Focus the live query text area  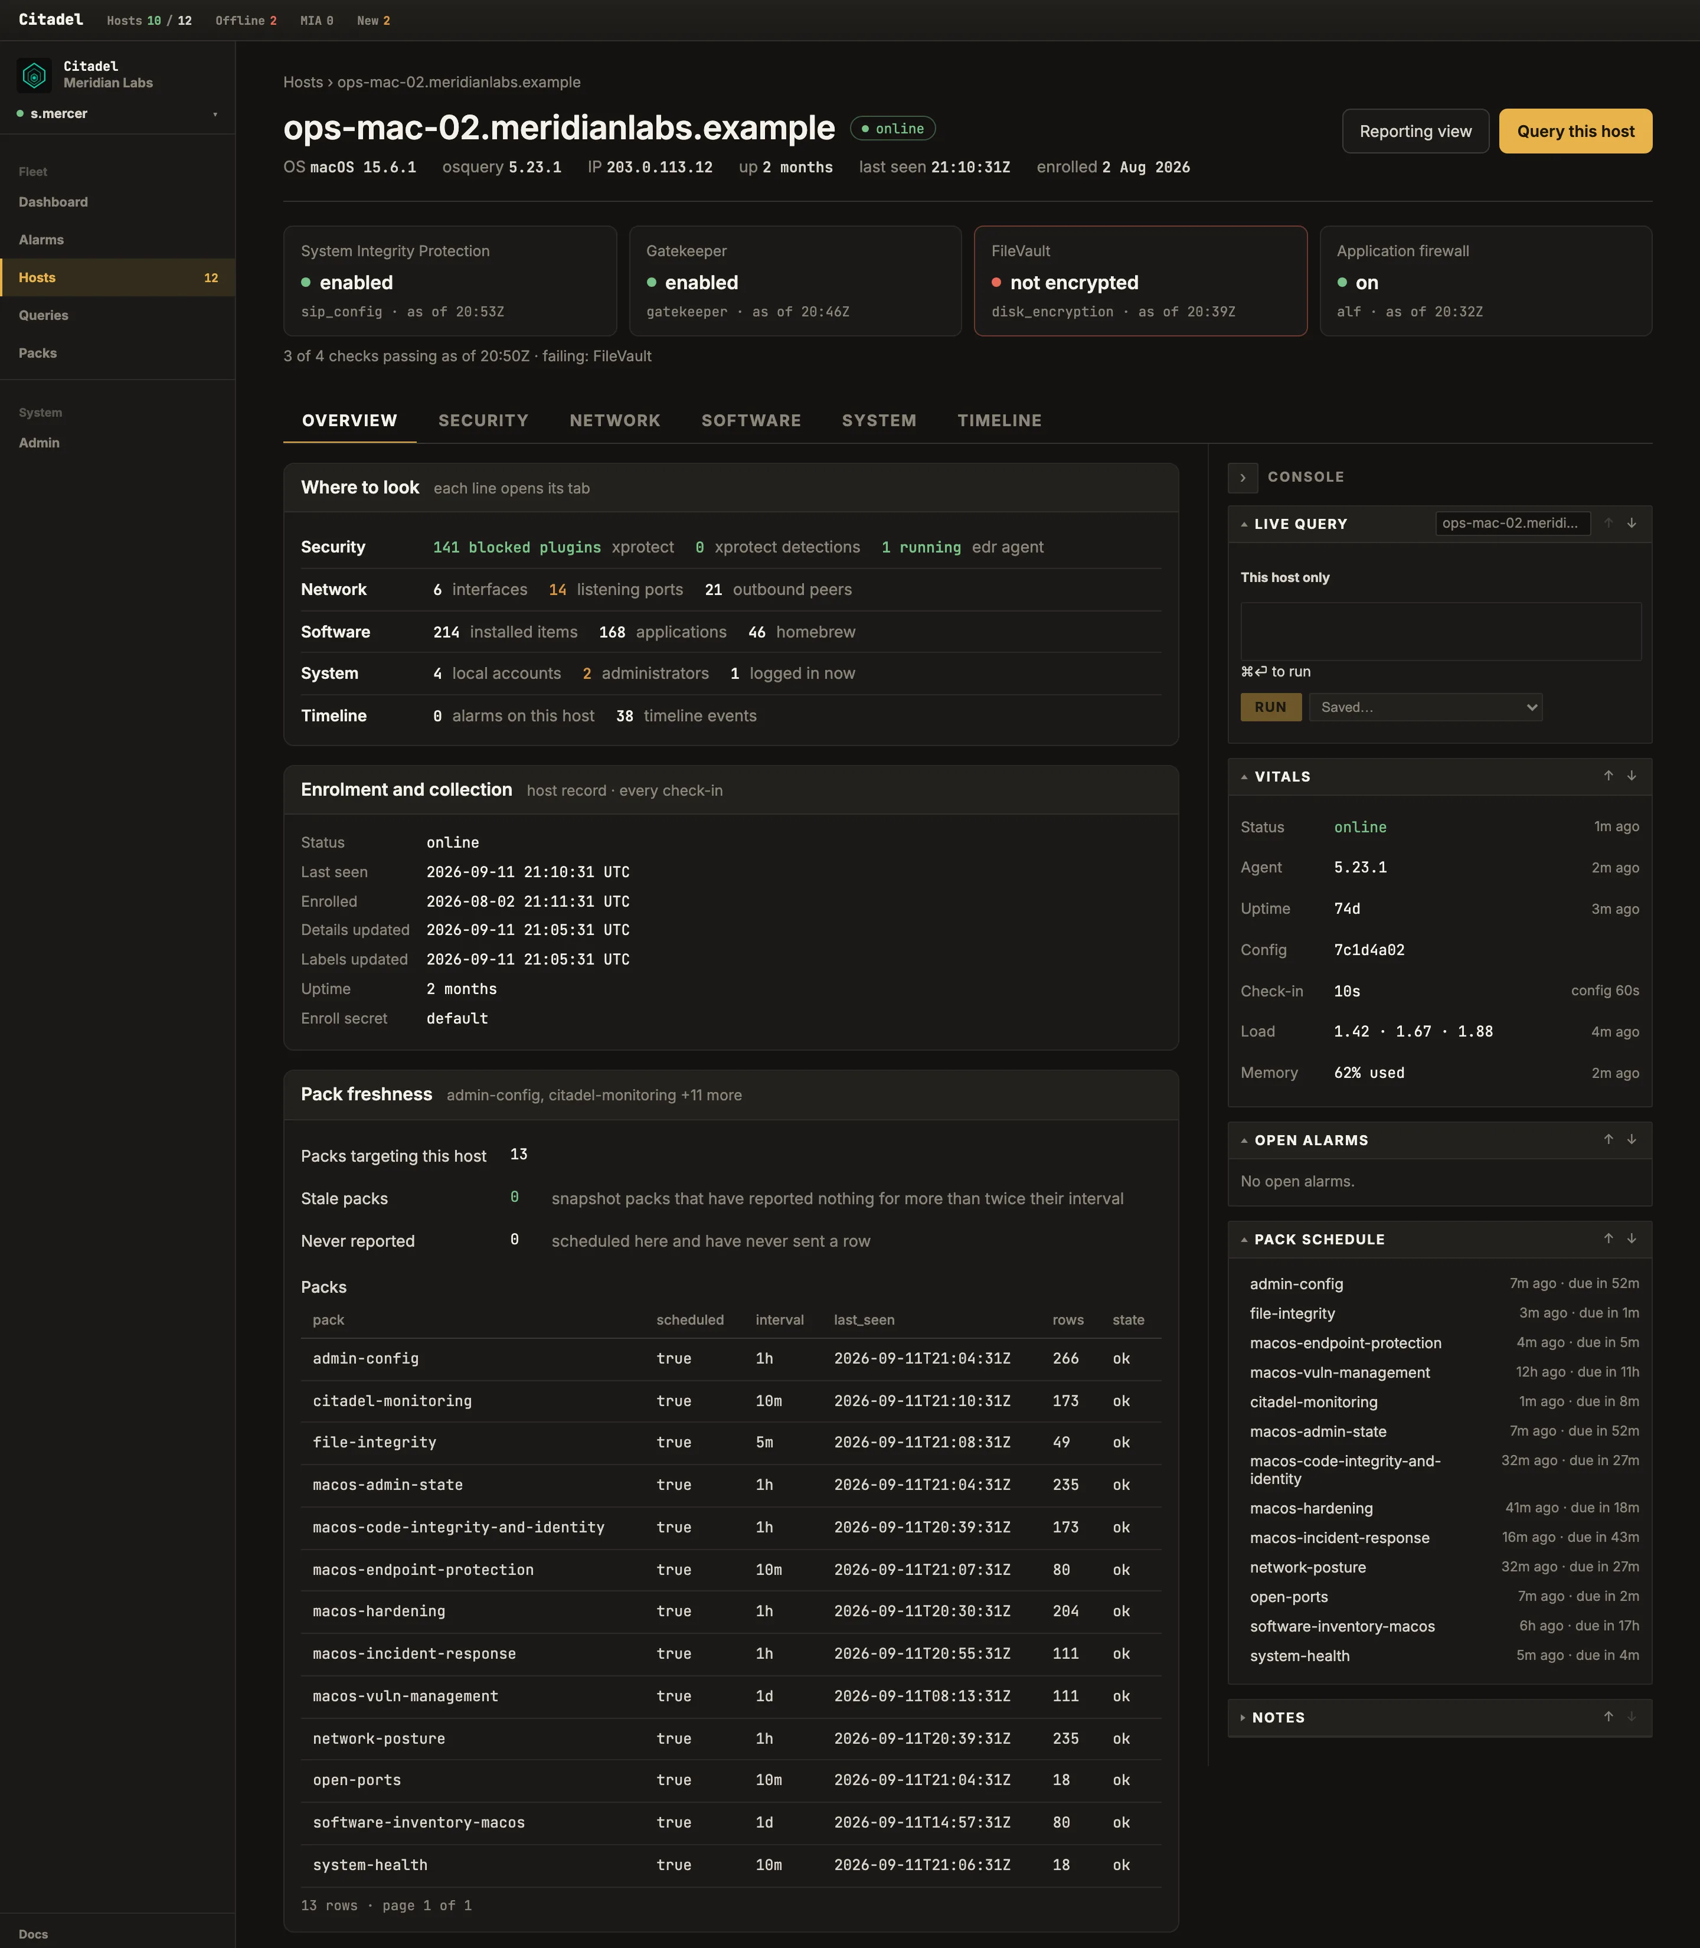coord(1441,631)
